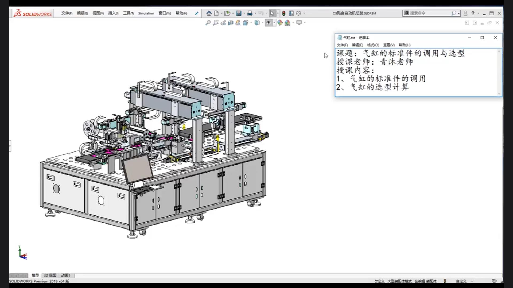Expand Hide/Show Items dropdown arrow
The width and height of the screenshot is (513, 288).
(274, 23)
